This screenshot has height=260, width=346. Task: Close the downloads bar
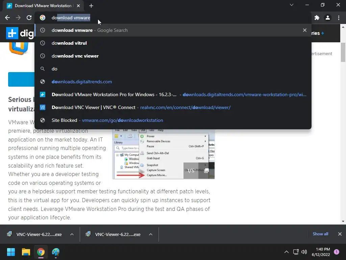click(340, 234)
